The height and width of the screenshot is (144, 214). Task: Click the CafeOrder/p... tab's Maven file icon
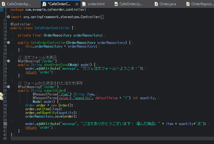pos(116,4)
